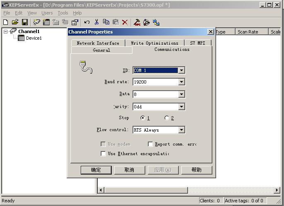
Task: Switch to the General tab
Action: (x=101, y=50)
